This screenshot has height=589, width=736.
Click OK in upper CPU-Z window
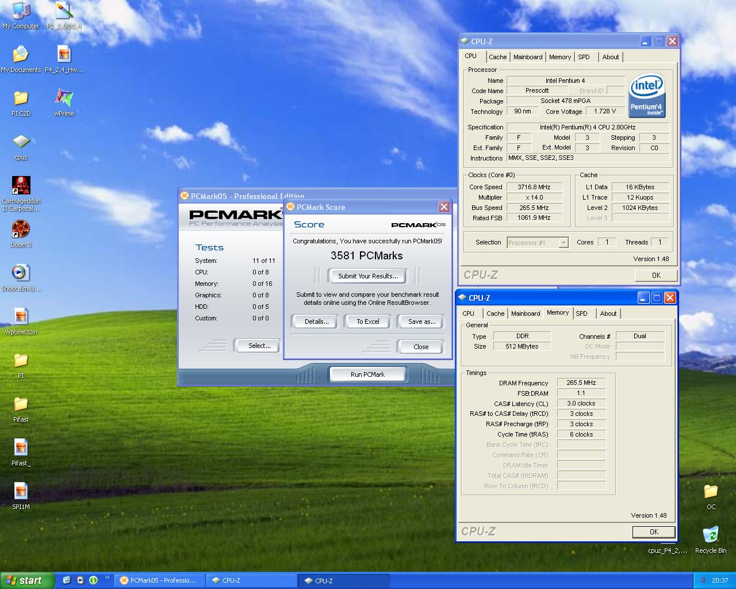coord(656,276)
